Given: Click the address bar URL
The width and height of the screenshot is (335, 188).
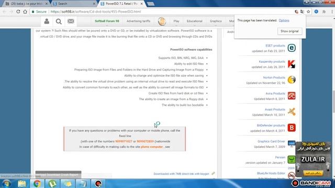Looking at the screenshot, I should point(95,11).
